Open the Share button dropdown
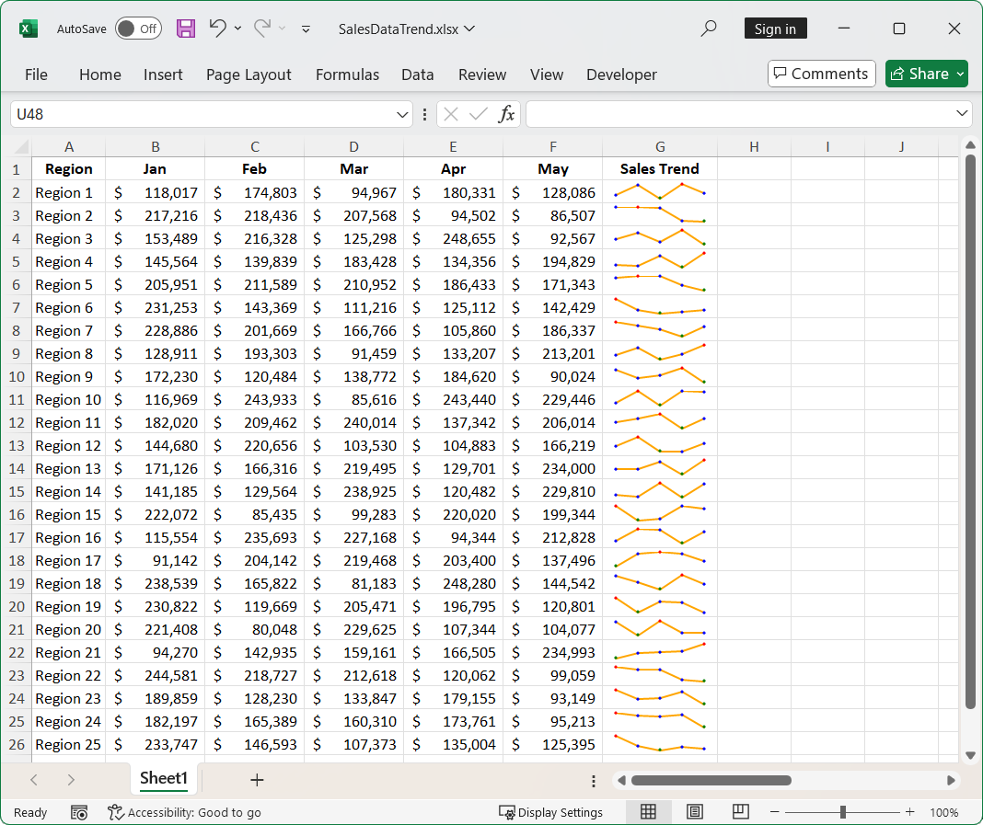983x825 pixels. pos(960,74)
